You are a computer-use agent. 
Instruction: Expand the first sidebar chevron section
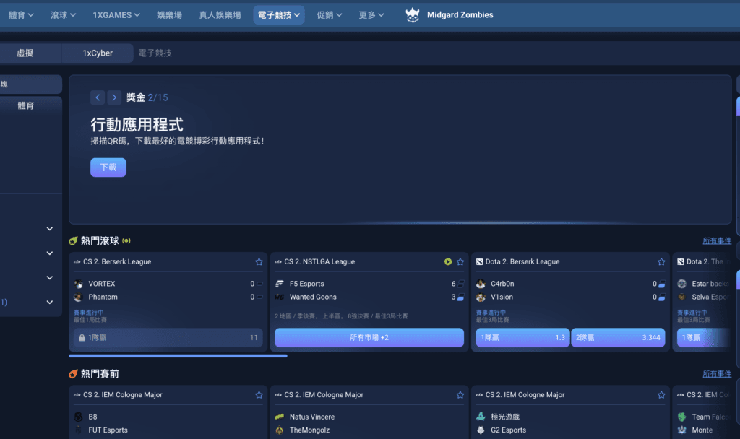click(50, 229)
